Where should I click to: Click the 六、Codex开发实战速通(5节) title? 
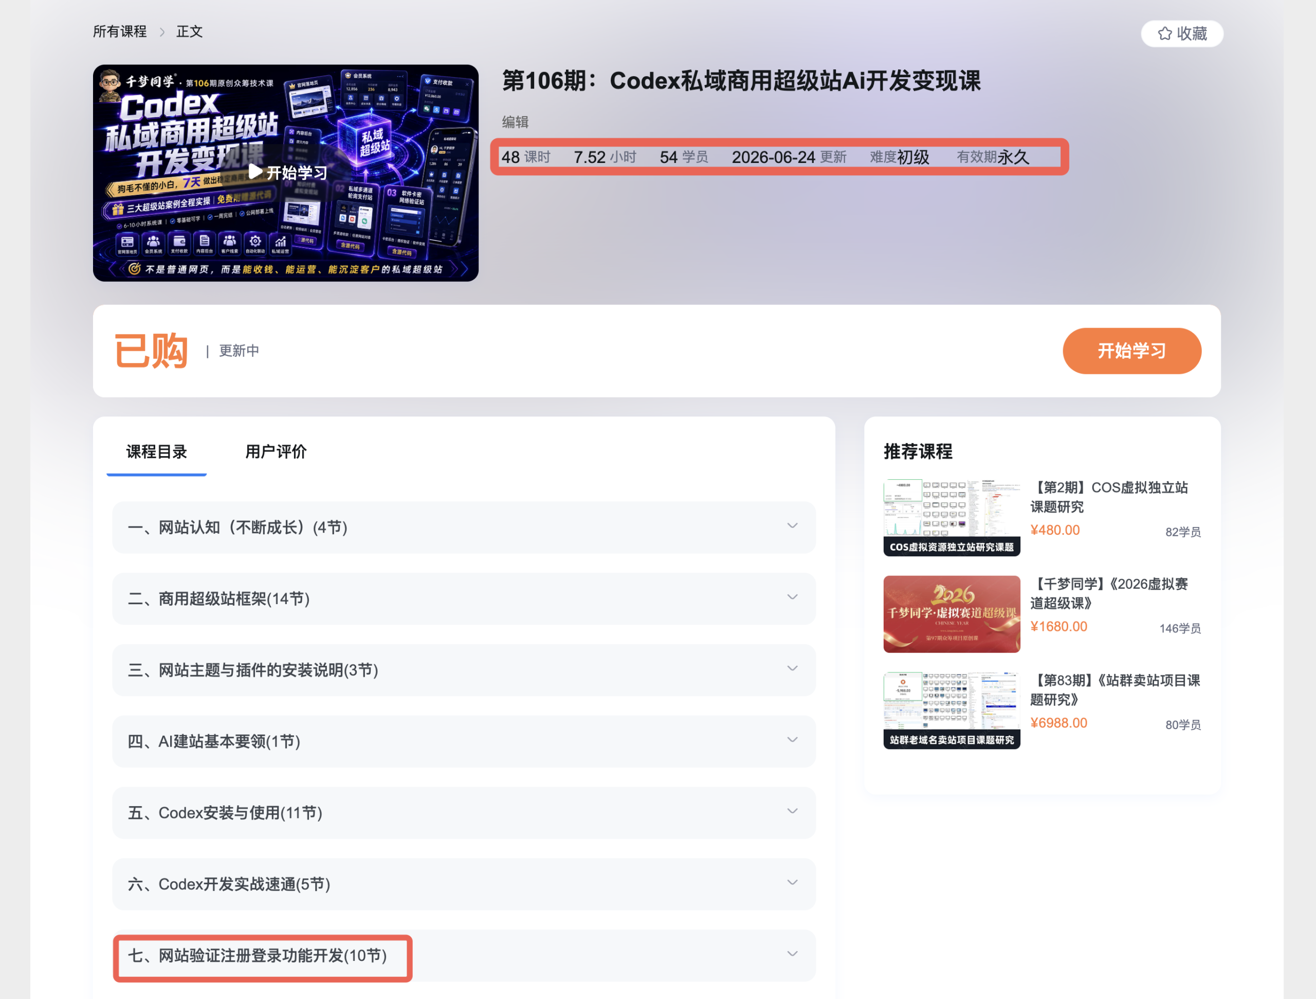tap(229, 884)
